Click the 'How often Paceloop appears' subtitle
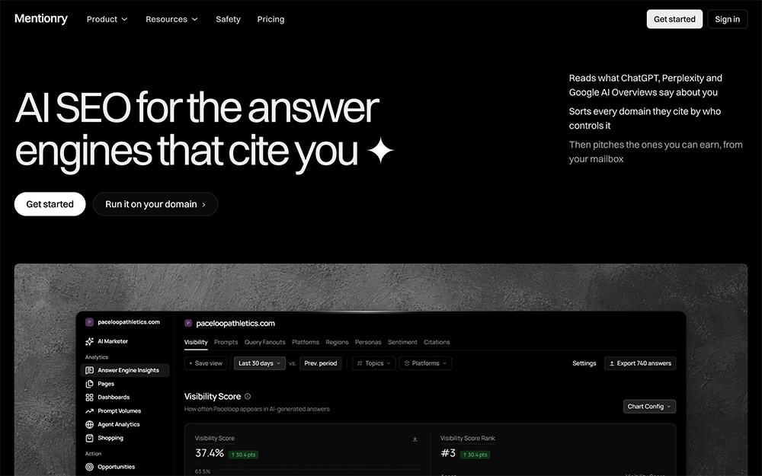The width and height of the screenshot is (762, 476). [x=257, y=409]
